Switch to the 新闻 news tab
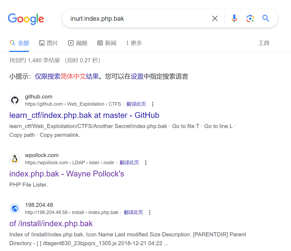The width and height of the screenshot is (291, 251). point(107,43)
